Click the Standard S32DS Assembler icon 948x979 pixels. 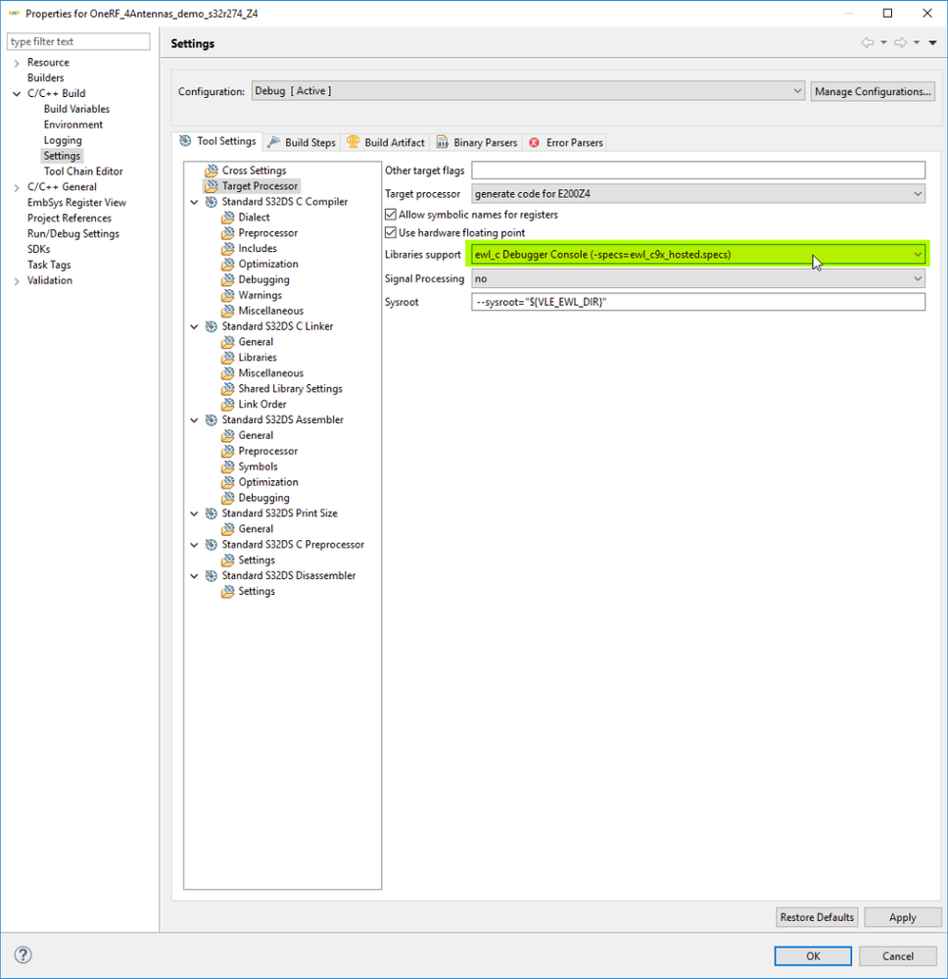point(212,420)
